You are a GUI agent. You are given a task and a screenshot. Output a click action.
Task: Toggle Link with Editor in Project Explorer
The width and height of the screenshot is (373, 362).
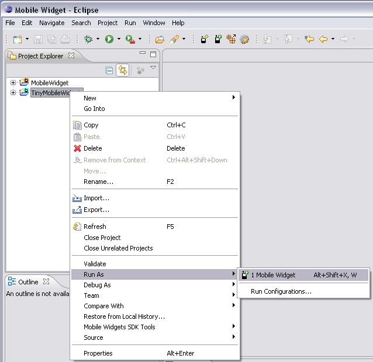pyautogui.click(x=123, y=70)
